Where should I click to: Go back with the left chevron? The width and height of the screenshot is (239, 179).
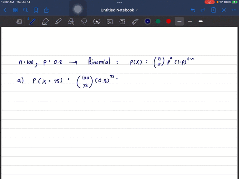[5, 10]
